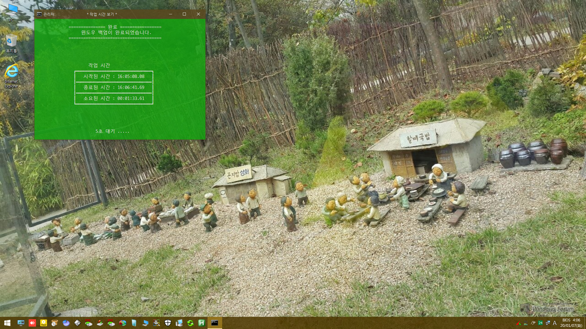Click the red-green triangle tray icon

point(518,323)
